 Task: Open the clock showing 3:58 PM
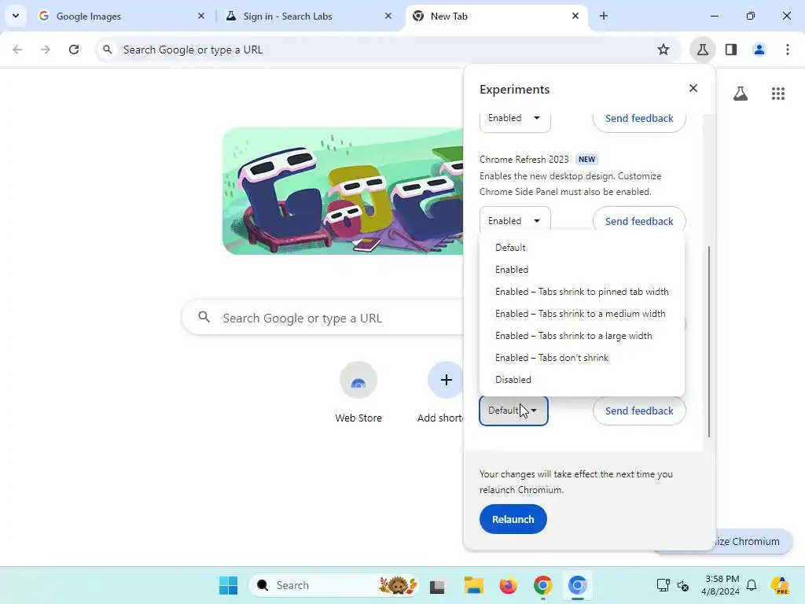pos(720,585)
